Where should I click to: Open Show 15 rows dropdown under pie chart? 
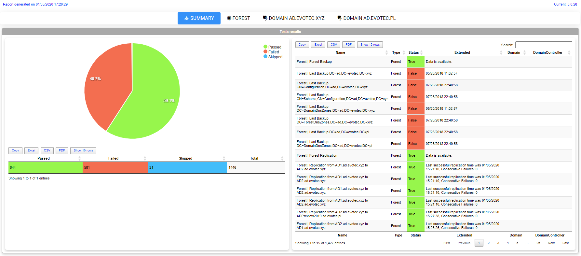[x=83, y=150]
